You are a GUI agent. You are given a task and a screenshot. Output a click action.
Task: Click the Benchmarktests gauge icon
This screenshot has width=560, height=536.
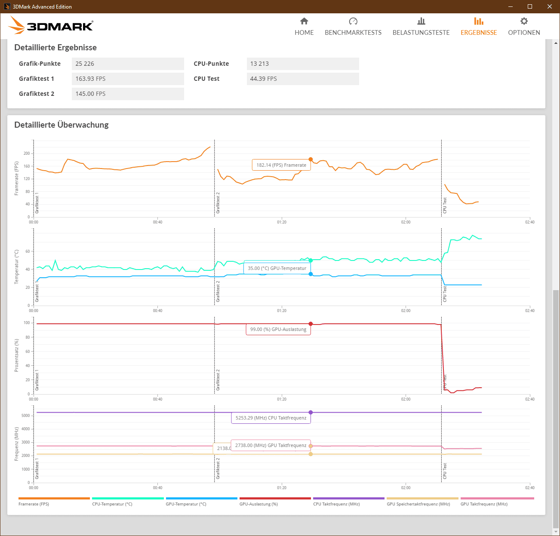tap(353, 21)
